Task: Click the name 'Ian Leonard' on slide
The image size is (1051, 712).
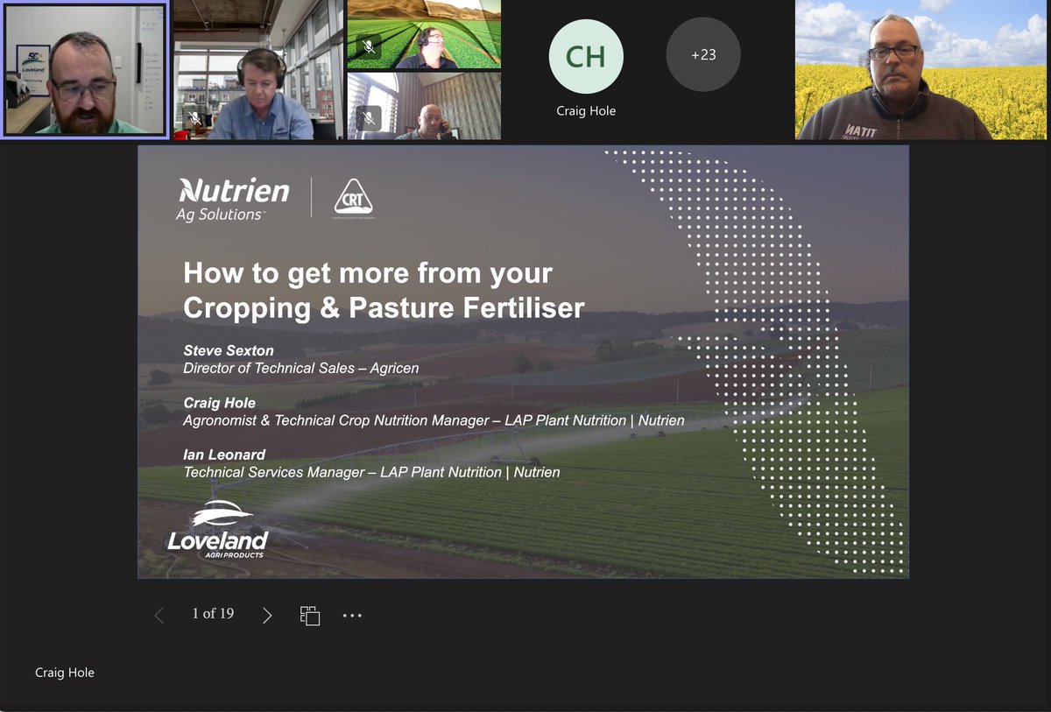Action: tap(224, 455)
